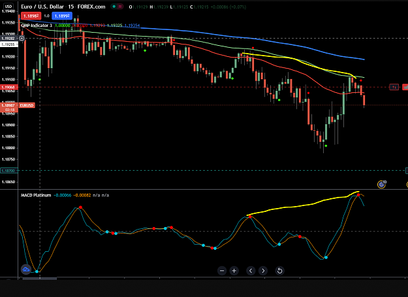This screenshot has width=408, height=297.
Task: Click the 1.19400 price scale label
Action: pyautogui.click(x=8, y=11)
